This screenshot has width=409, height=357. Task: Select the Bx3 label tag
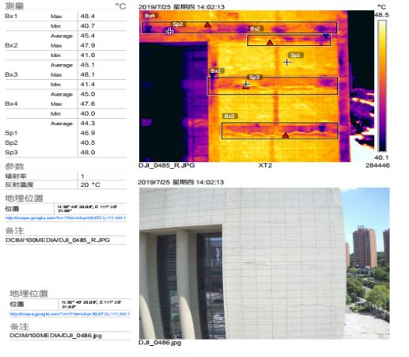[229, 116]
